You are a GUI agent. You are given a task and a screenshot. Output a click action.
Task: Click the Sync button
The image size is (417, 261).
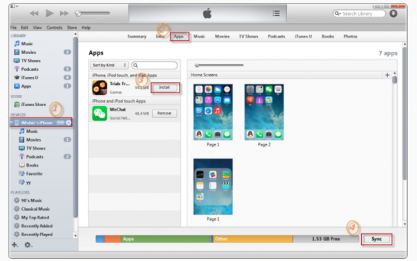click(376, 239)
